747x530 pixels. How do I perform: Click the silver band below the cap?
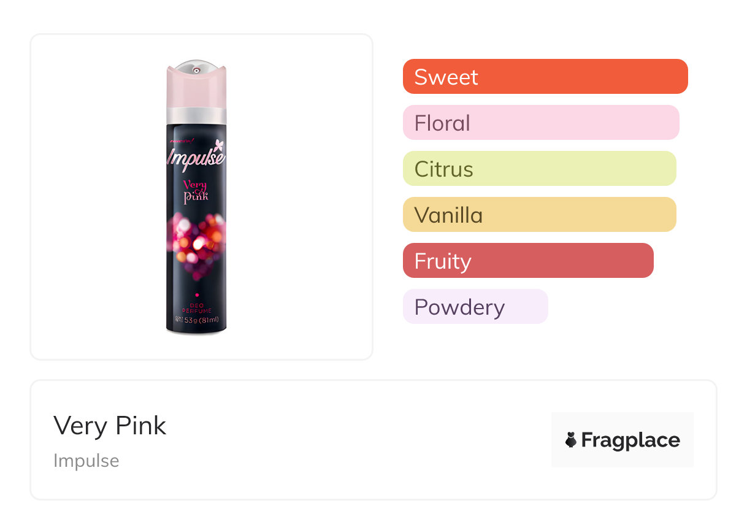click(x=196, y=115)
